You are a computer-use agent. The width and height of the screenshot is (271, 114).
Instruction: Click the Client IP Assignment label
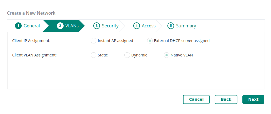click(x=31, y=41)
